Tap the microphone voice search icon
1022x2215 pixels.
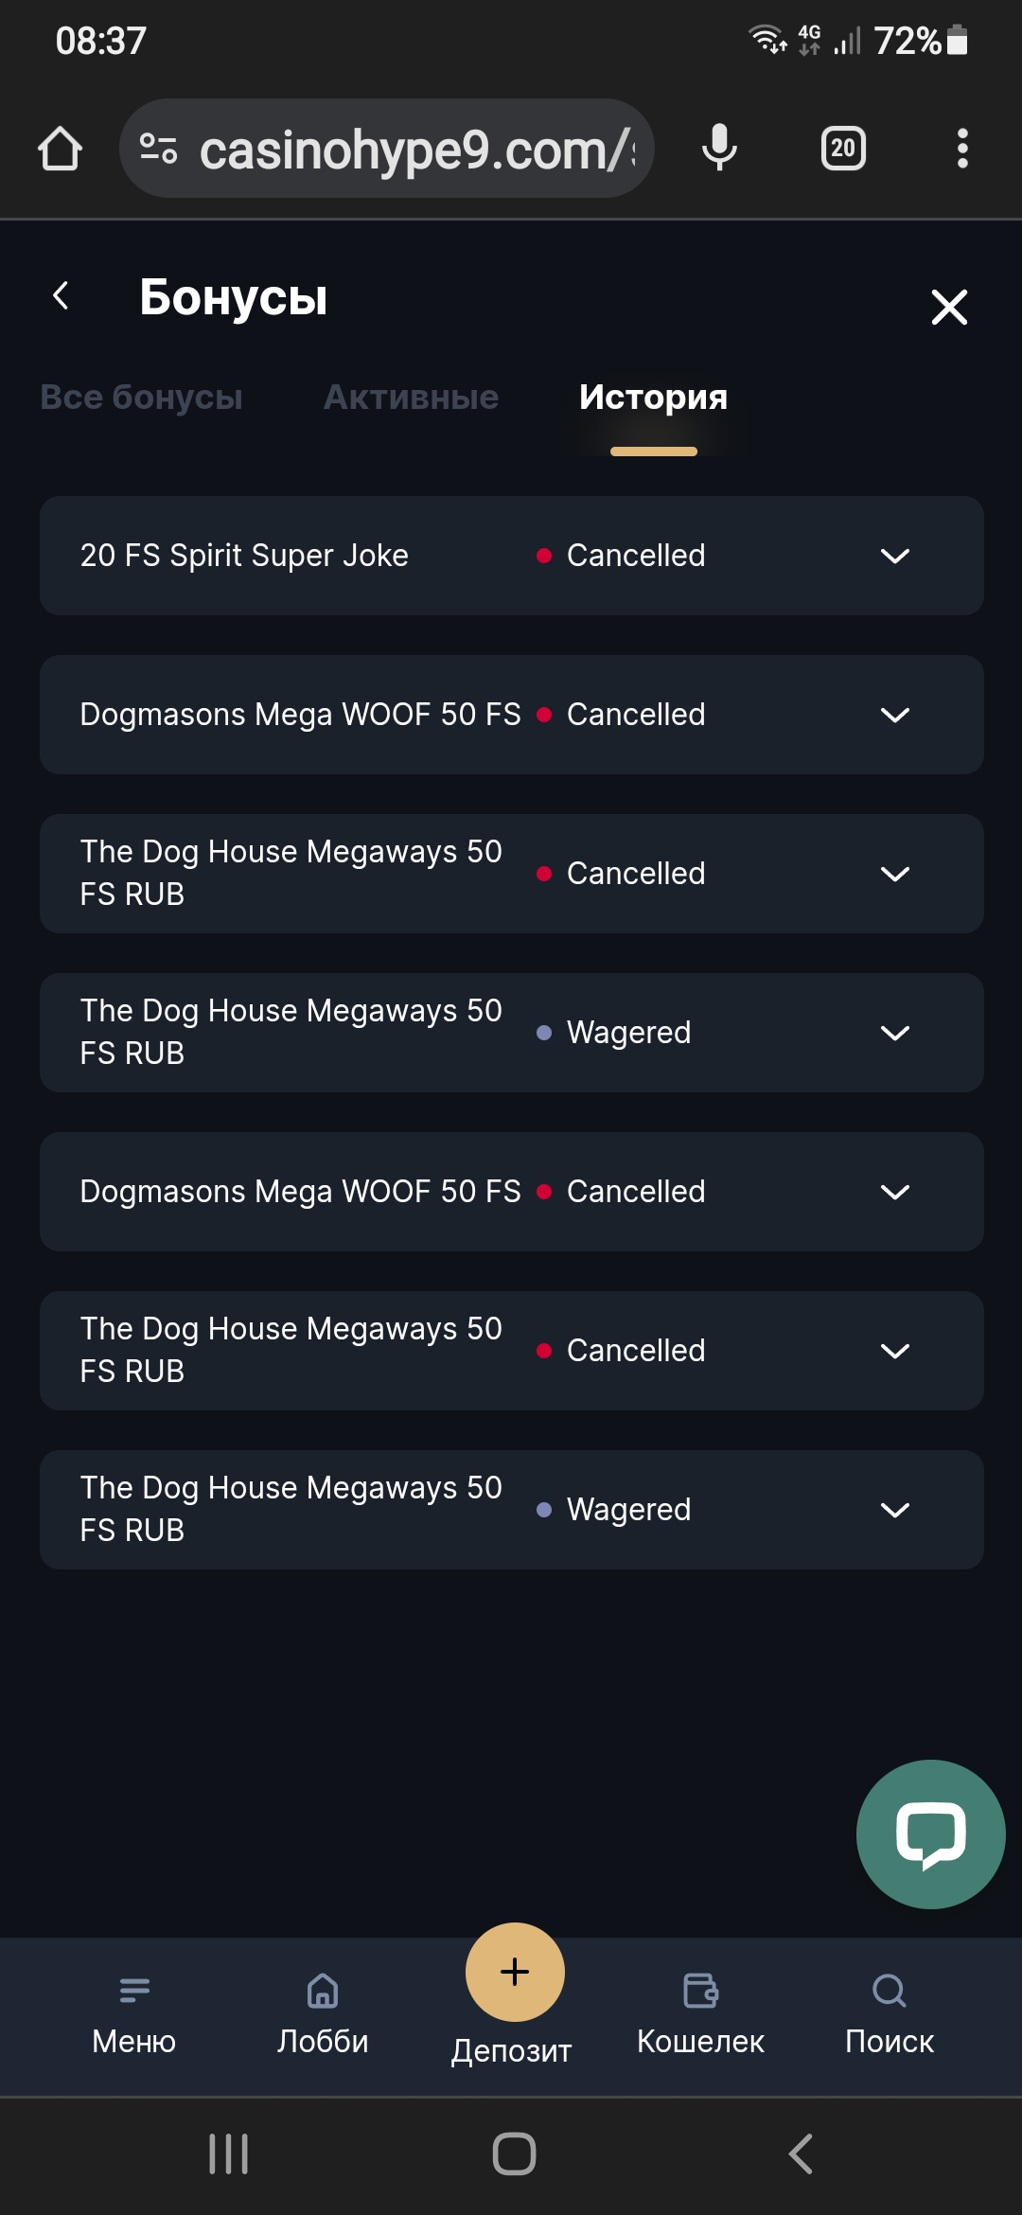[719, 149]
